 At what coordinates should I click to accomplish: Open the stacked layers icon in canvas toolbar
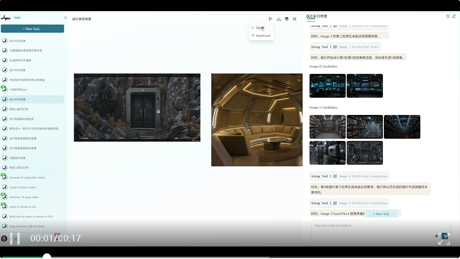286,19
